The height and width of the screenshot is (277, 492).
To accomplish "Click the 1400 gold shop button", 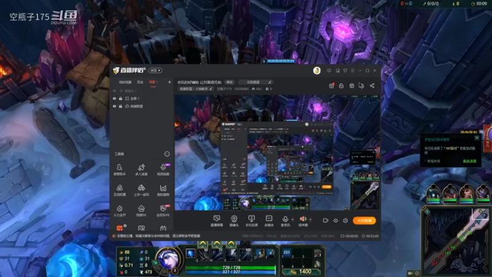I will [301, 271].
